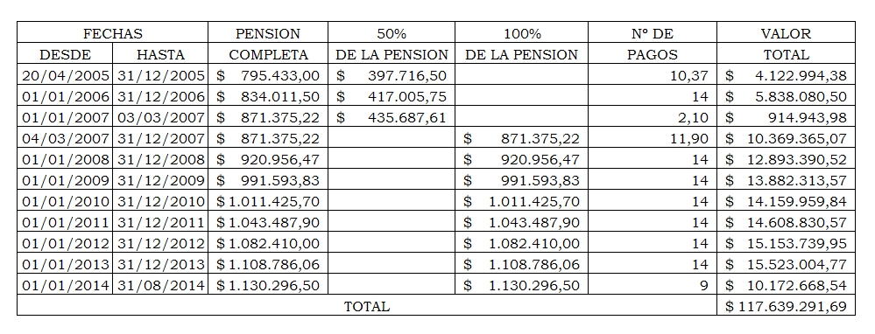
Task: Click the TOTAL row label
Action: pos(367,306)
